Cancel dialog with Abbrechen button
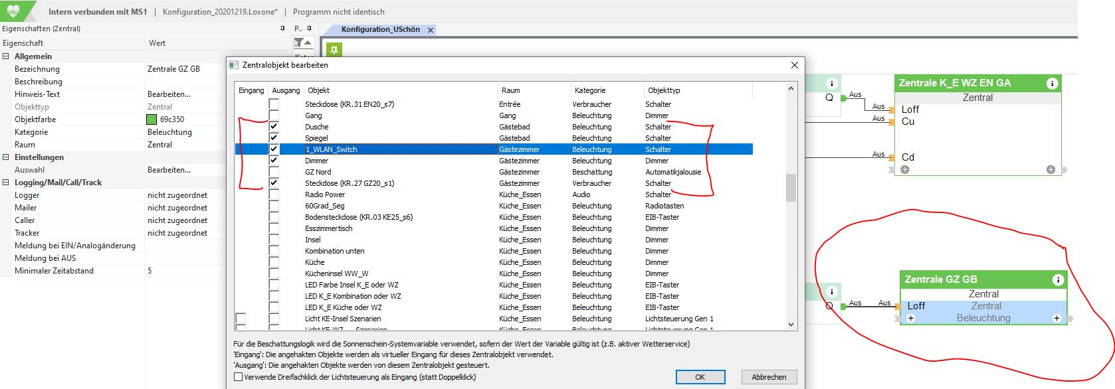The image size is (1115, 389). coord(769,377)
